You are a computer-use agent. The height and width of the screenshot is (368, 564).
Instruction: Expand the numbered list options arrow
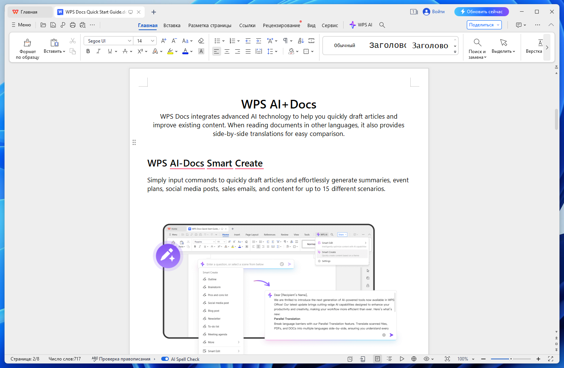click(239, 41)
